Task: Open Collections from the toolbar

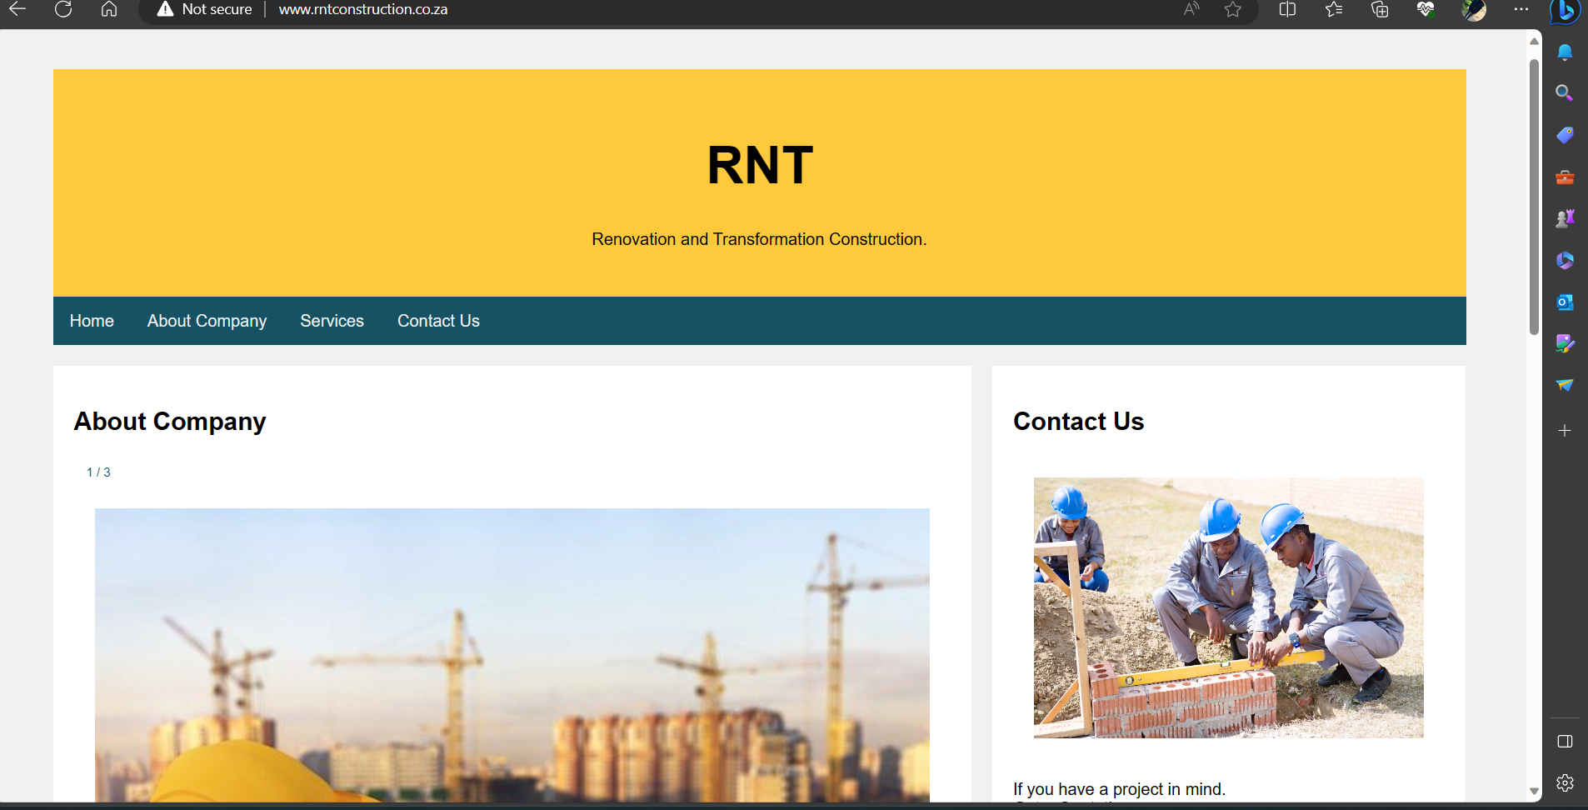Action: click(1380, 9)
